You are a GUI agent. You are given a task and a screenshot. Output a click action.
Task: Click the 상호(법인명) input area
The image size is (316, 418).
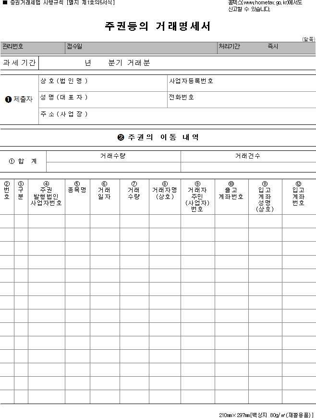point(103,83)
